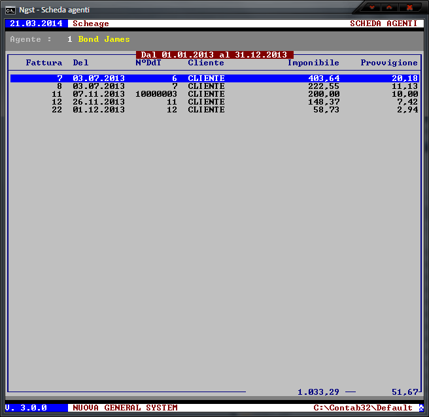This screenshot has width=429, height=417.
Task: Click the Scheage menu label
Action: pyautogui.click(x=91, y=24)
